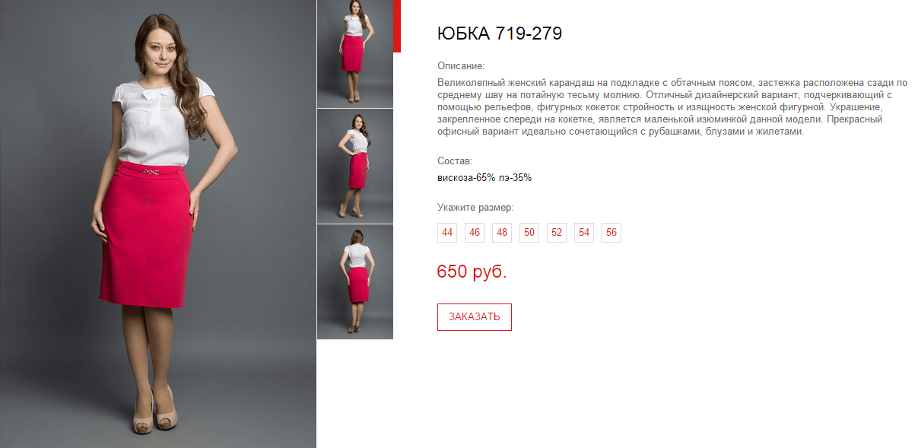Click the Состав label
Image resolution: width=918 pixels, height=448 pixels.
455,161
